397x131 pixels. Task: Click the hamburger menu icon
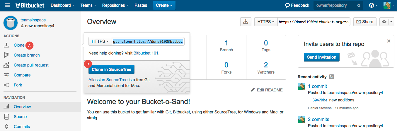click(x=7, y=5)
